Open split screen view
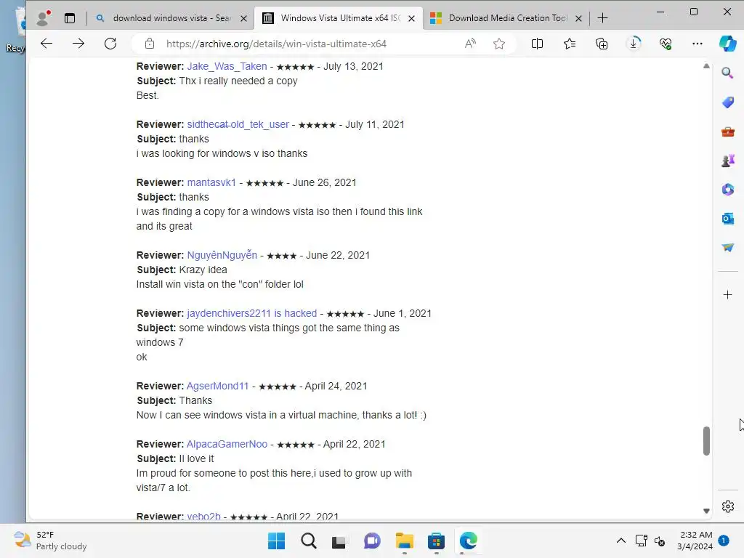Screen dimensions: 744x558 point(537,44)
